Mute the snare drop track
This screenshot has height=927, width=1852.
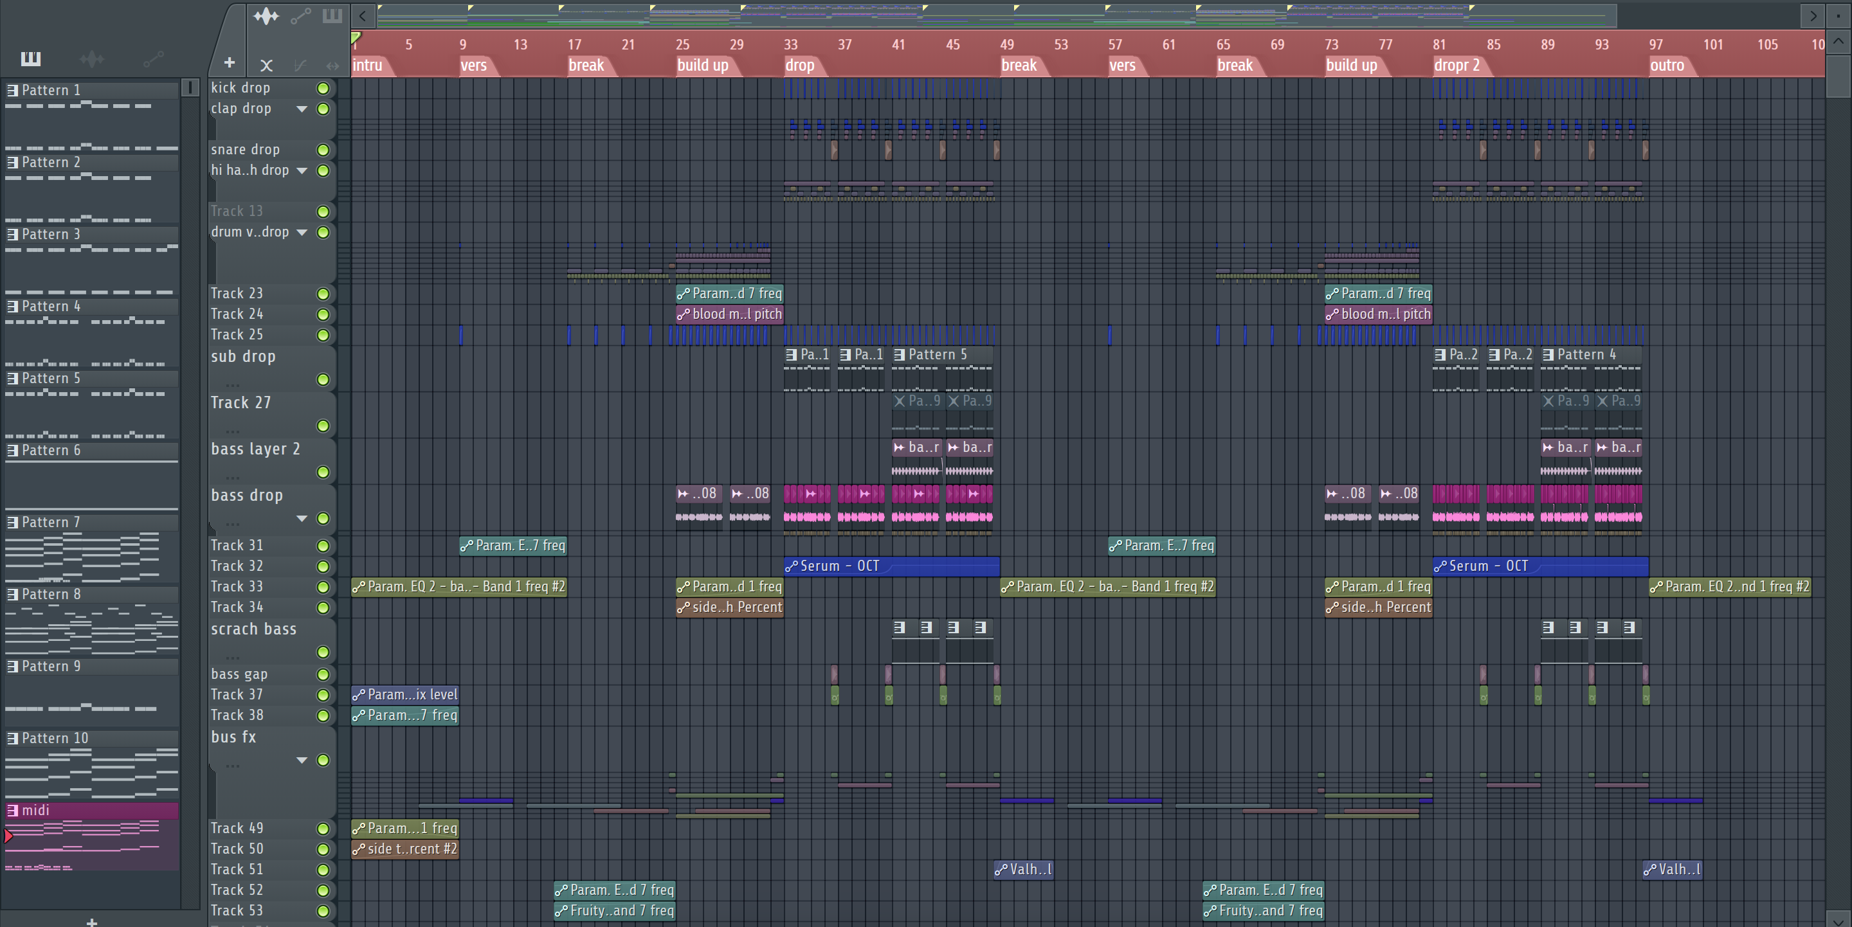coord(323,150)
